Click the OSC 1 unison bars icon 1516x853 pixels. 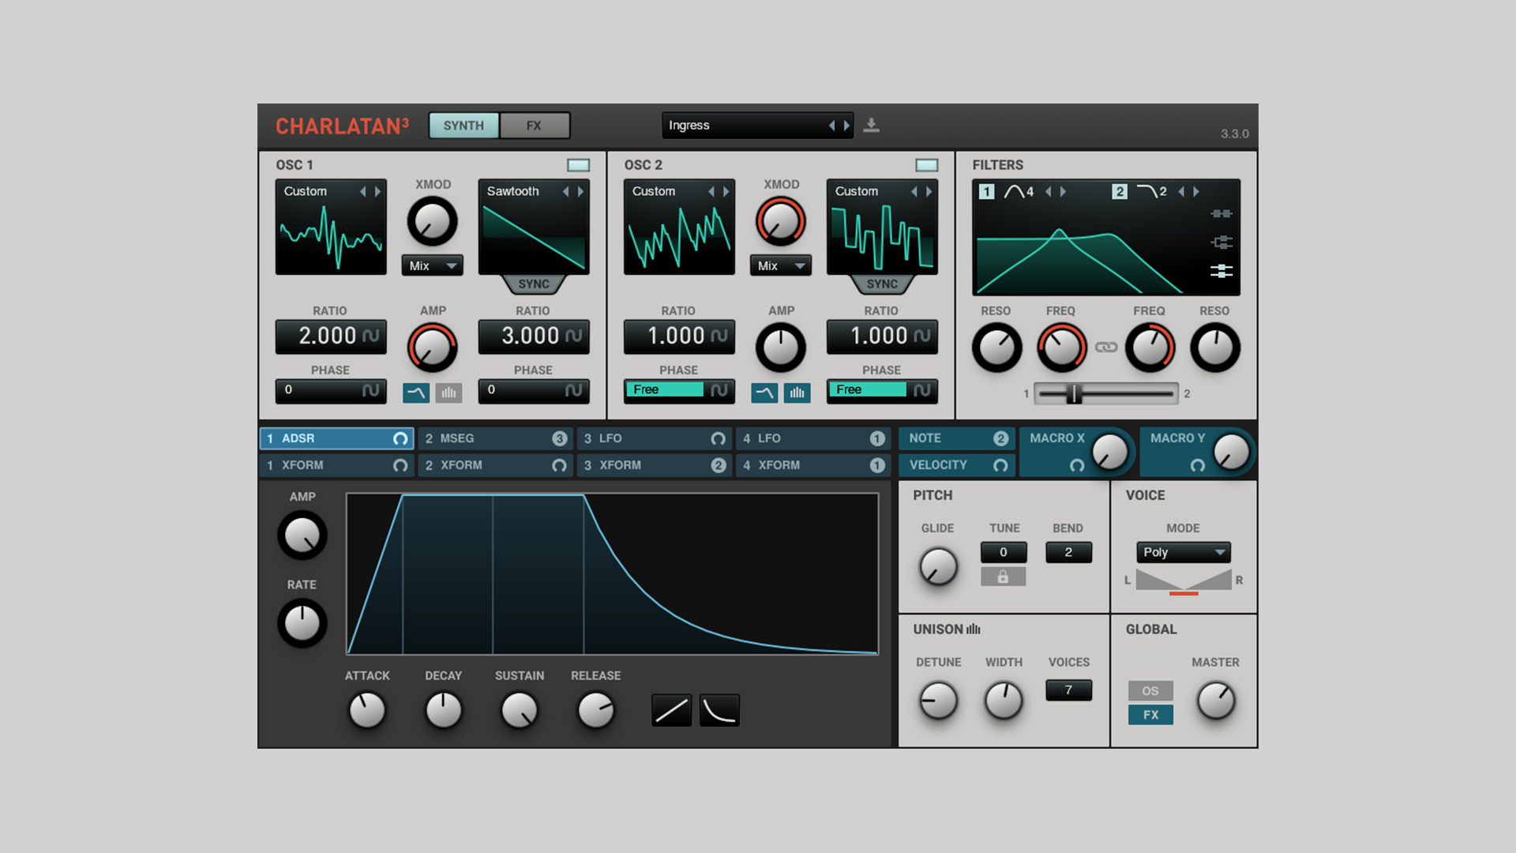(x=448, y=393)
